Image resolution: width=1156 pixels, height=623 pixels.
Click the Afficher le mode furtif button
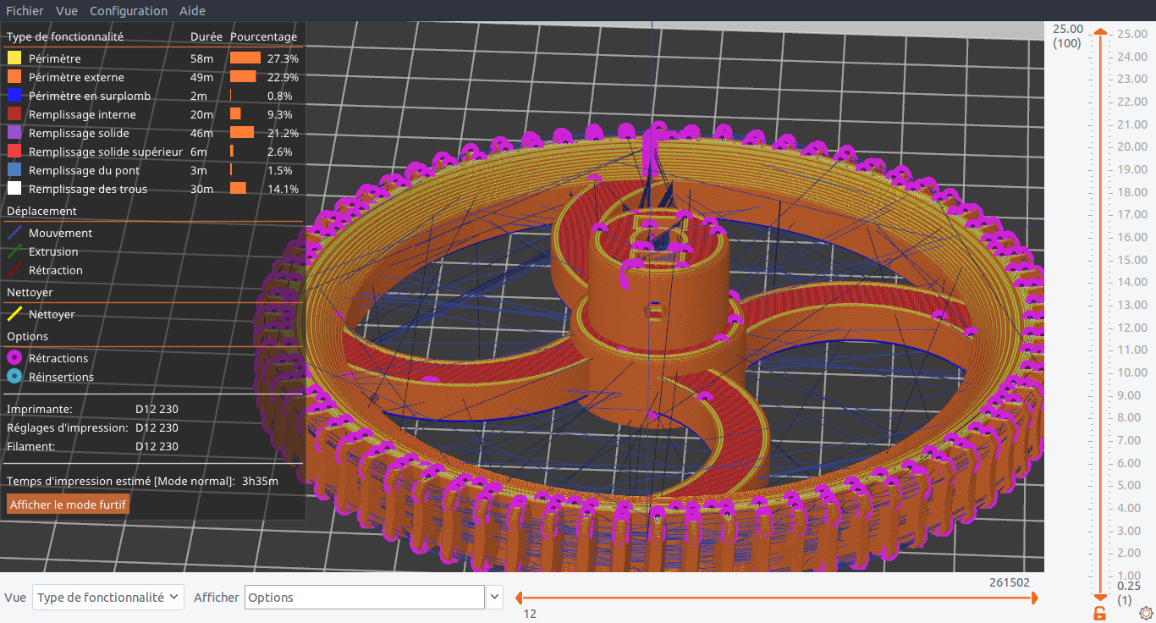tap(68, 504)
